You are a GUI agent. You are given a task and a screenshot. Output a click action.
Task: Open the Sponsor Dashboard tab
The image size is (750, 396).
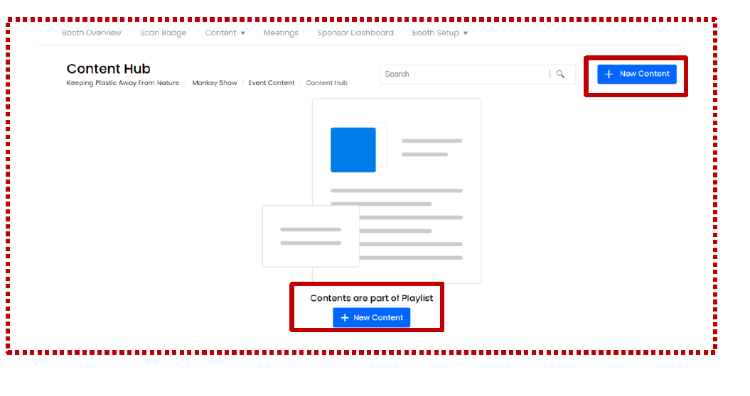(x=355, y=33)
